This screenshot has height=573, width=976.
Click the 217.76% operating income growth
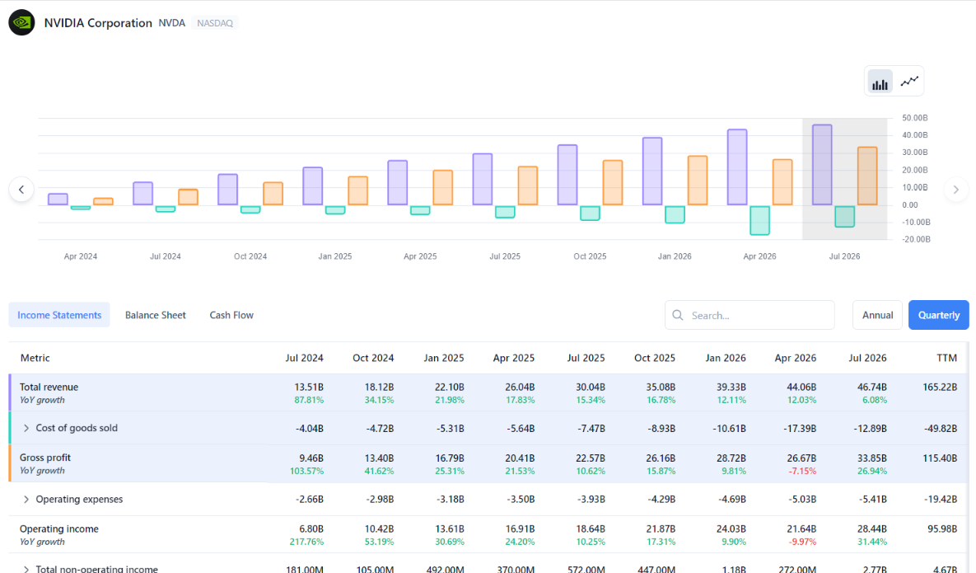click(307, 542)
